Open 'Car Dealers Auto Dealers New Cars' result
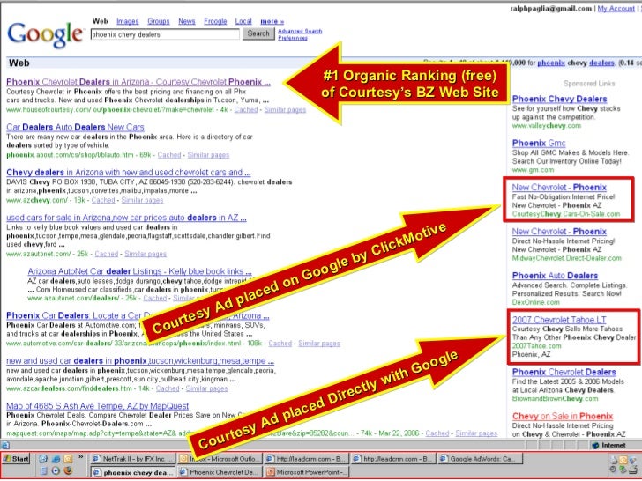The width and height of the screenshot is (642, 481). [75, 127]
